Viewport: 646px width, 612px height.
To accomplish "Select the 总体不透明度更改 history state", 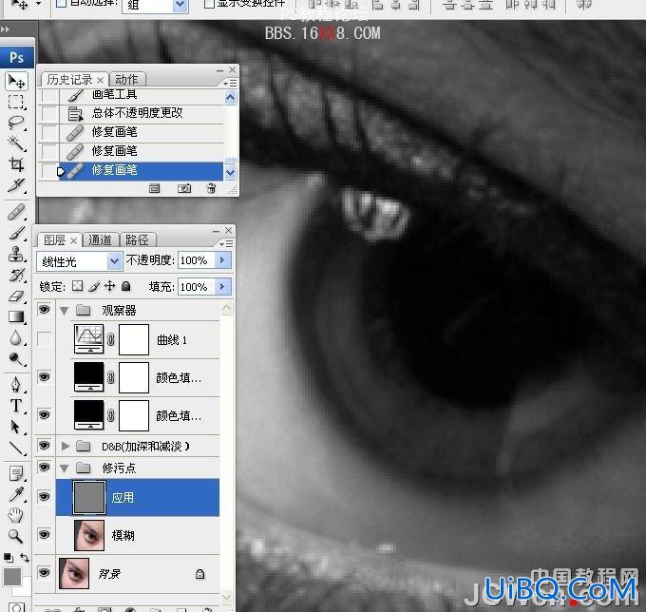I will pos(132,112).
